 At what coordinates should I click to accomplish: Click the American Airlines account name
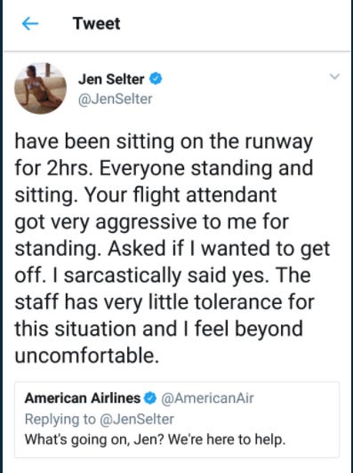(x=83, y=398)
